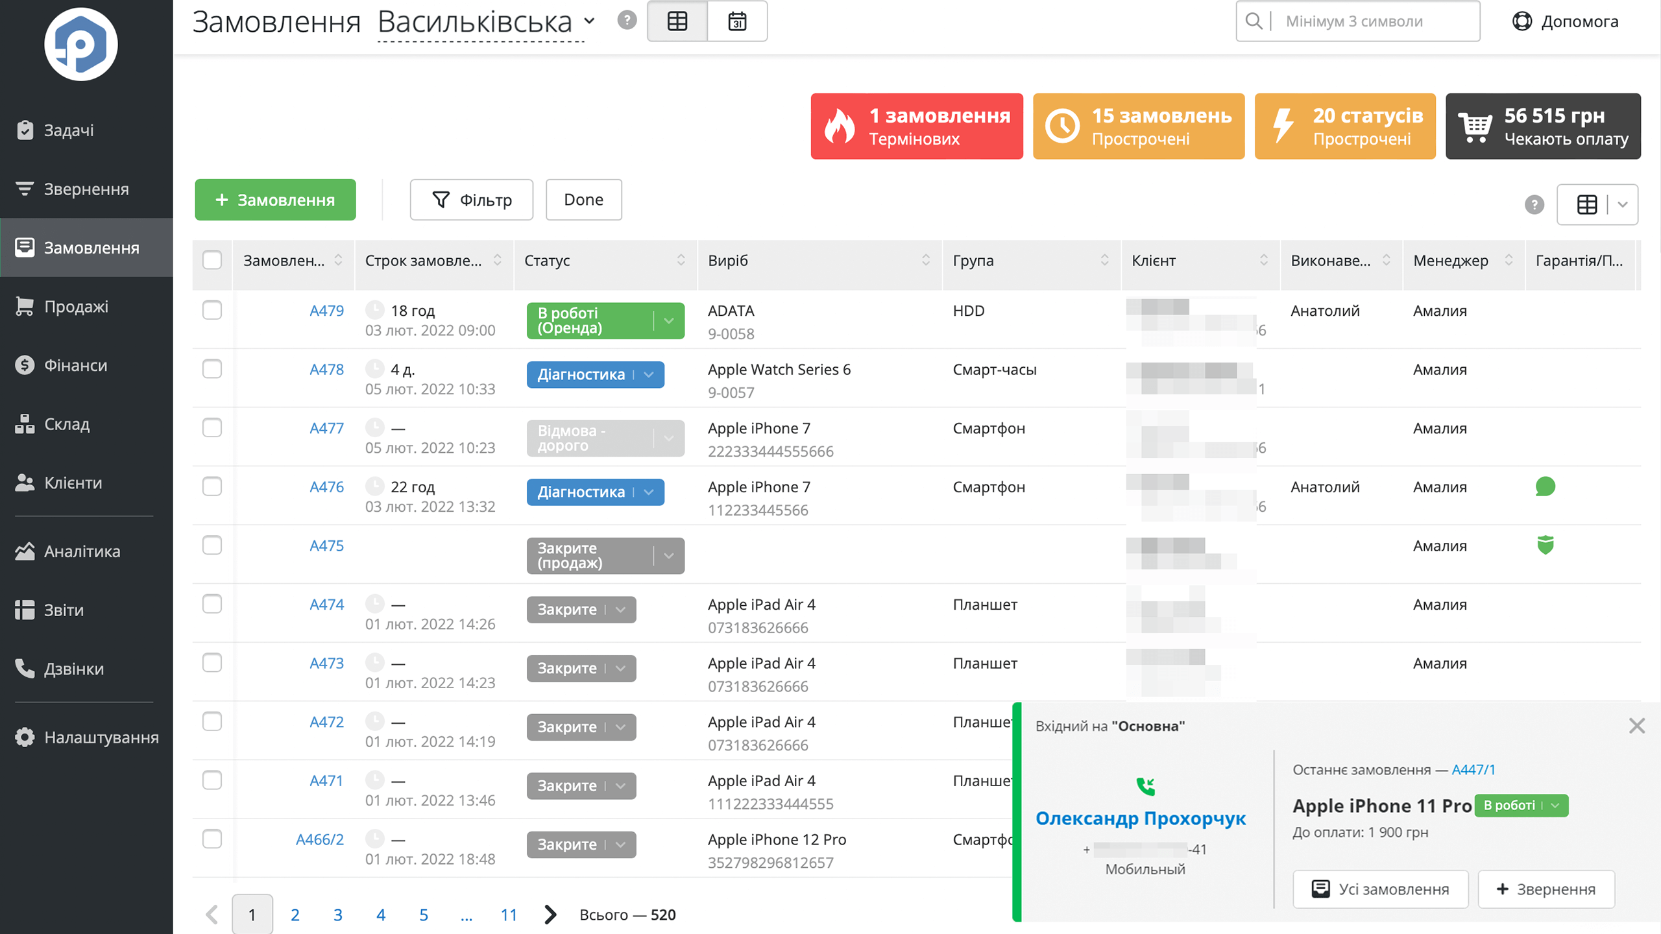The image size is (1661, 934).
Task: Open В роботі dropdown in call popup
Action: (x=1555, y=806)
